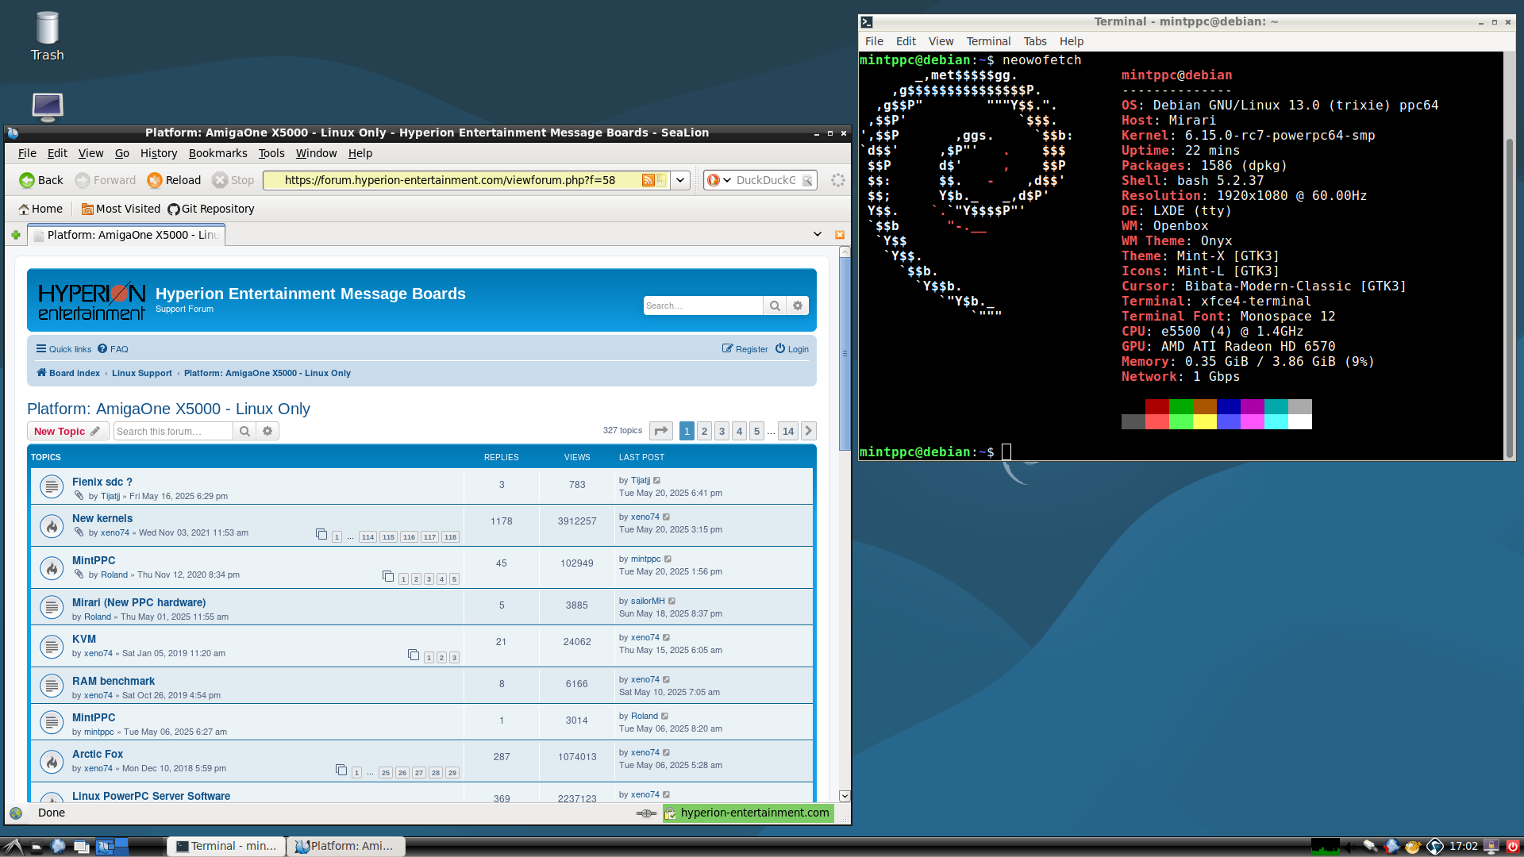Open the FAQ link
Screen dimensions: 1524x857
click(x=113, y=349)
